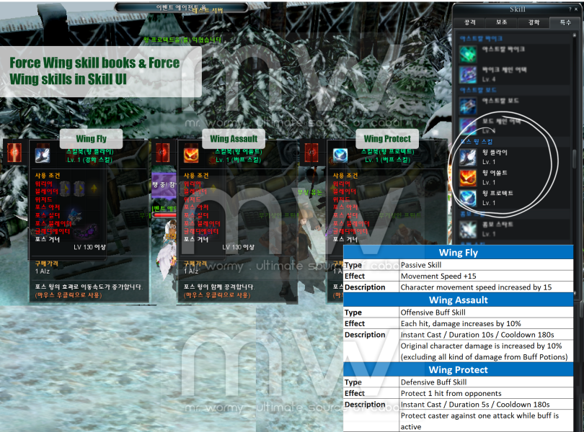Select the Wing Fly skill icon in Skill panel

coord(469,156)
